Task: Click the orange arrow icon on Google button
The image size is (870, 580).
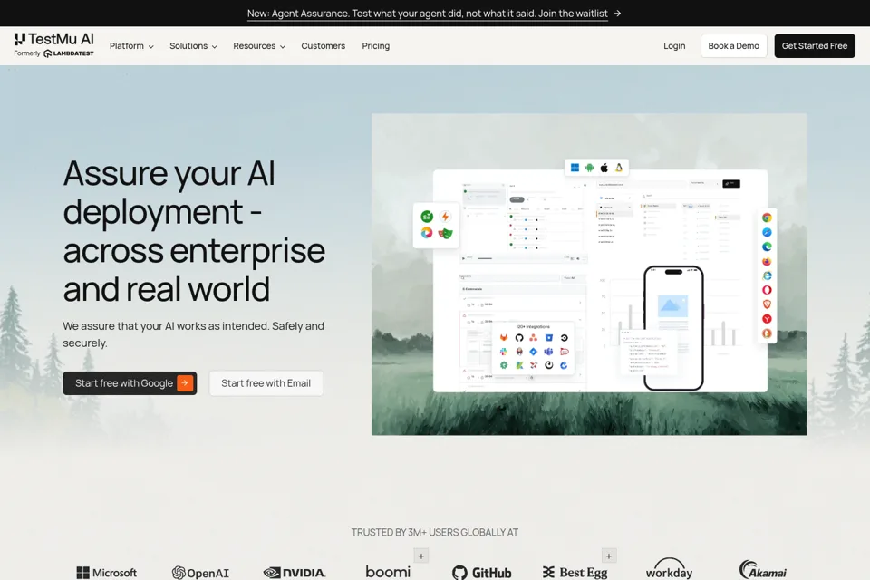Action: point(185,383)
